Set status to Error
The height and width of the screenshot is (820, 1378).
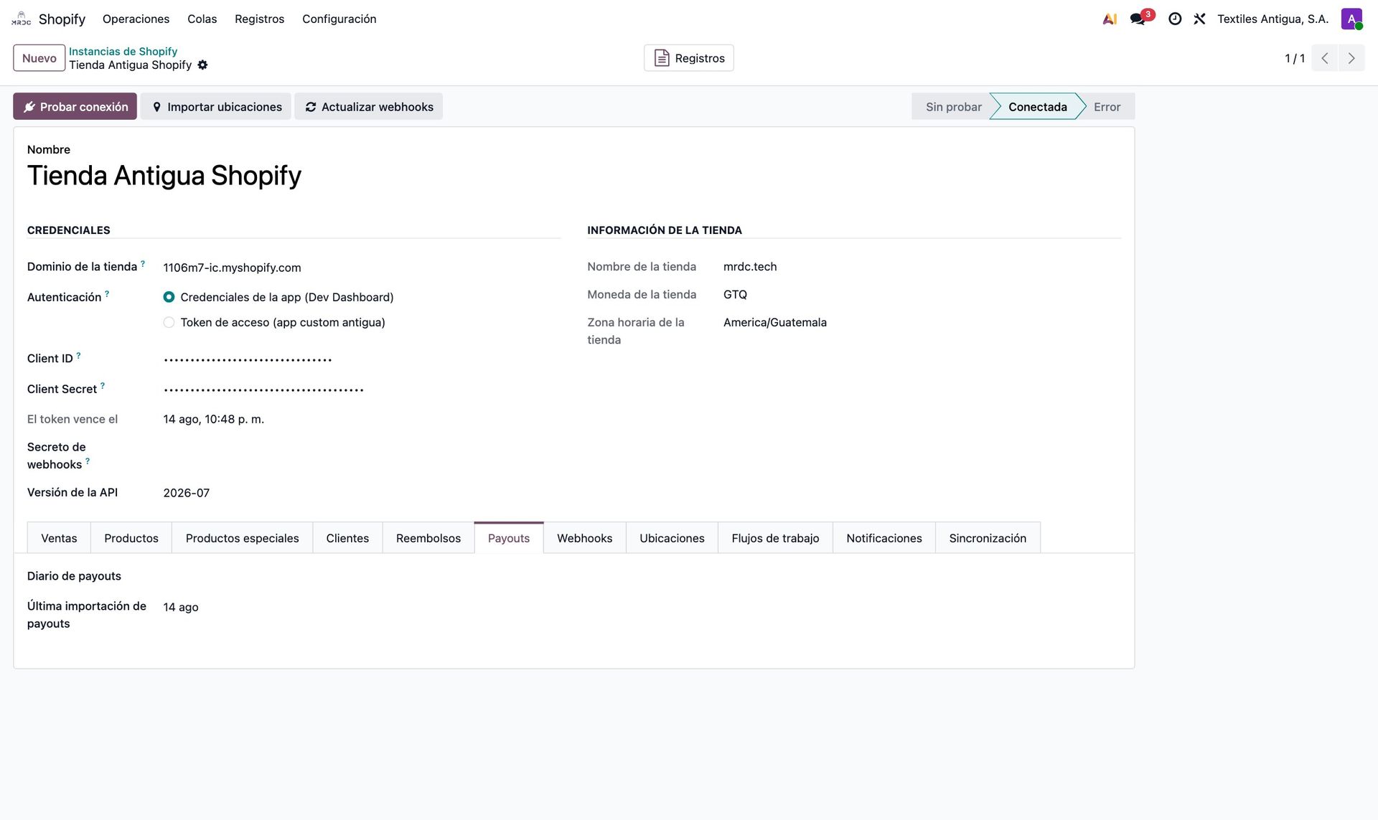pyautogui.click(x=1107, y=107)
